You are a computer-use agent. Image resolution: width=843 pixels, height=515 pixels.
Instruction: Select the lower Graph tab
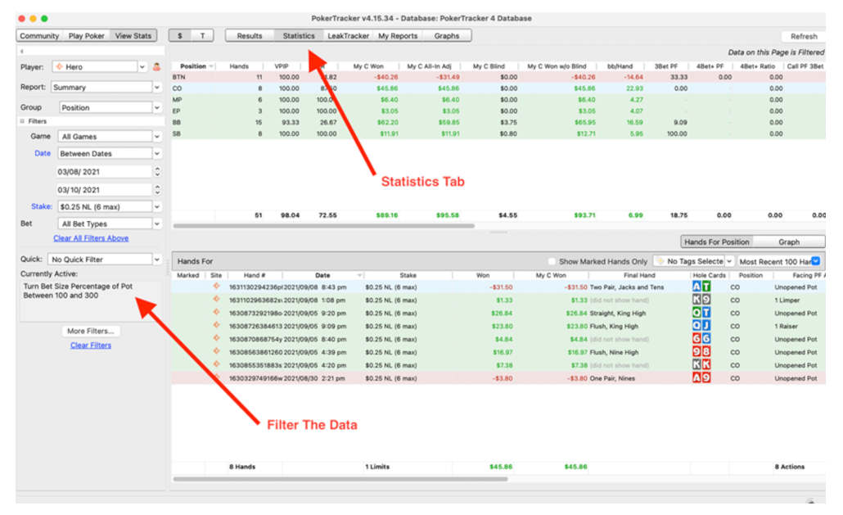pyautogui.click(x=789, y=242)
